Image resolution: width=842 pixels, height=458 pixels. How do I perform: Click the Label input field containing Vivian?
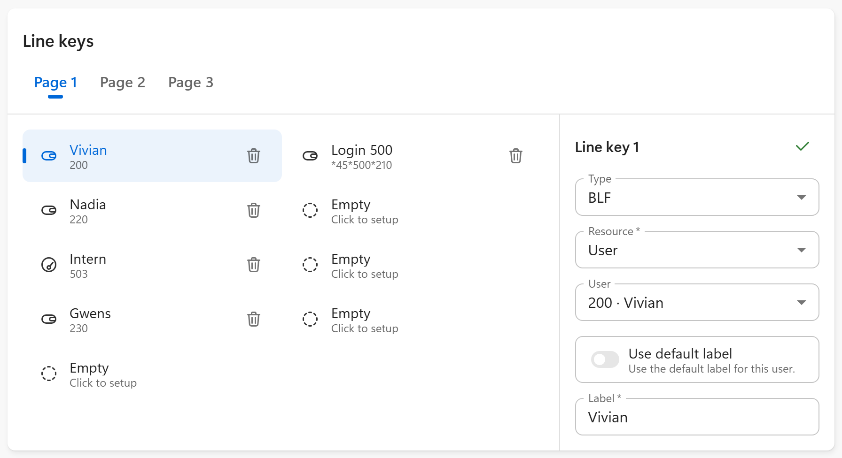(x=697, y=417)
